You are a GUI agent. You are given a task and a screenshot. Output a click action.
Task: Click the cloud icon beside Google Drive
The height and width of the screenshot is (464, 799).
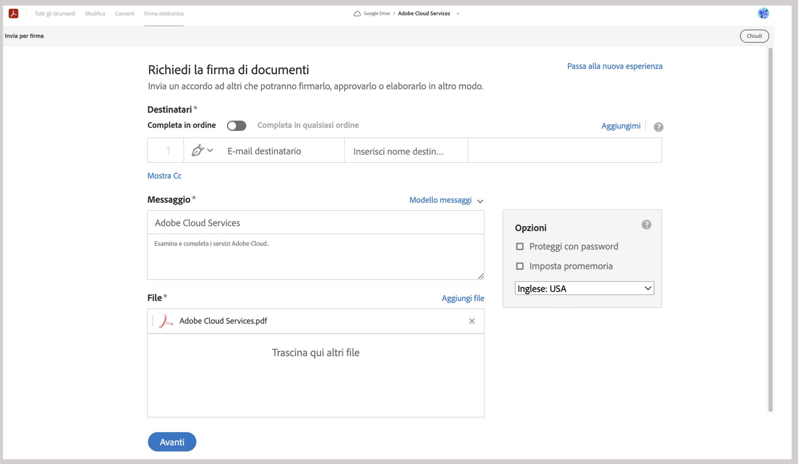point(357,14)
